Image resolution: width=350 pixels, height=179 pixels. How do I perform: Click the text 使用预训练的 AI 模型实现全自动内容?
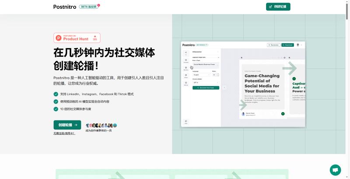tap(84, 102)
